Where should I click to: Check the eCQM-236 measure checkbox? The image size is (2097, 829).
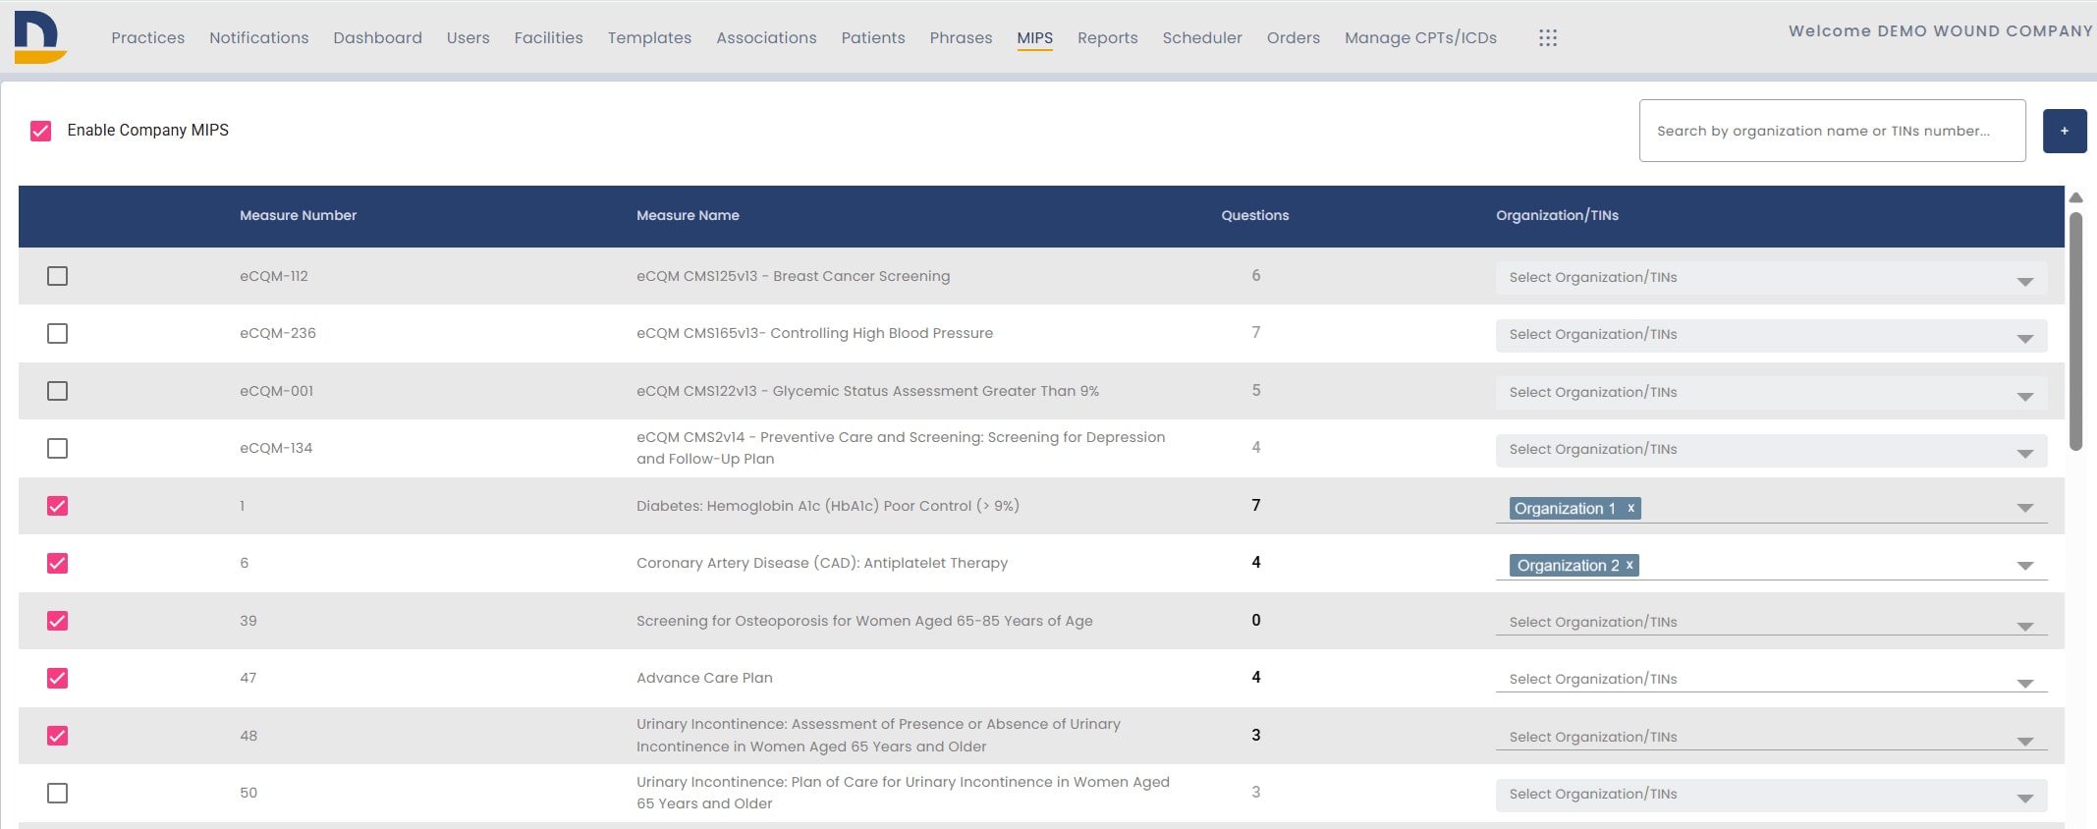58,334
